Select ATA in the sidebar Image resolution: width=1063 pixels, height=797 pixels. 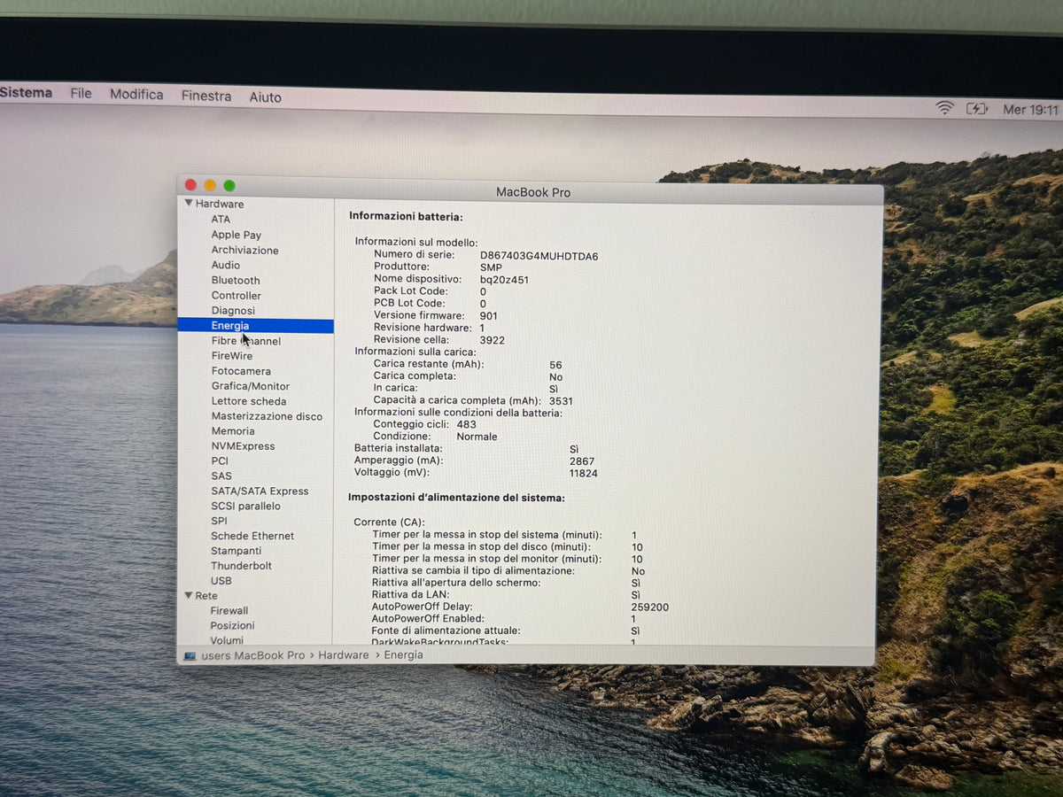(x=221, y=220)
